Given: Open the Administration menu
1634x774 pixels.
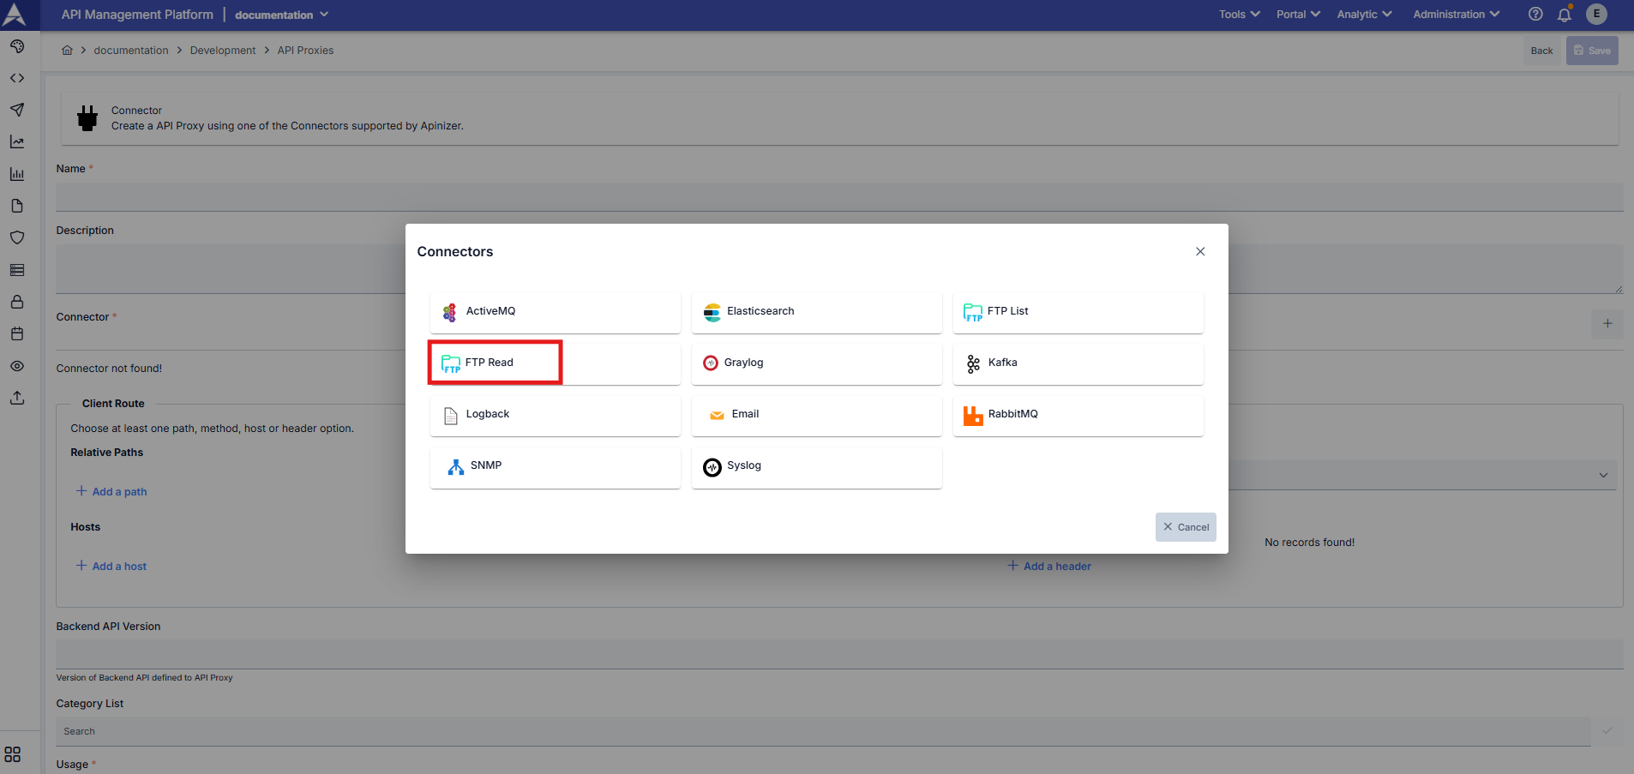Looking at the screenshot, I should click(1456, 15).
